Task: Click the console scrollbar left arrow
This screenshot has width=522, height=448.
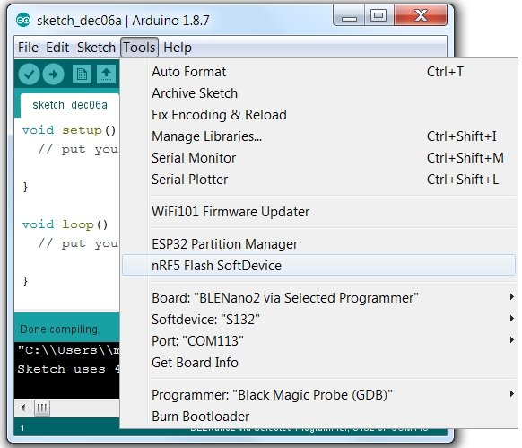Action: (23, 408)
